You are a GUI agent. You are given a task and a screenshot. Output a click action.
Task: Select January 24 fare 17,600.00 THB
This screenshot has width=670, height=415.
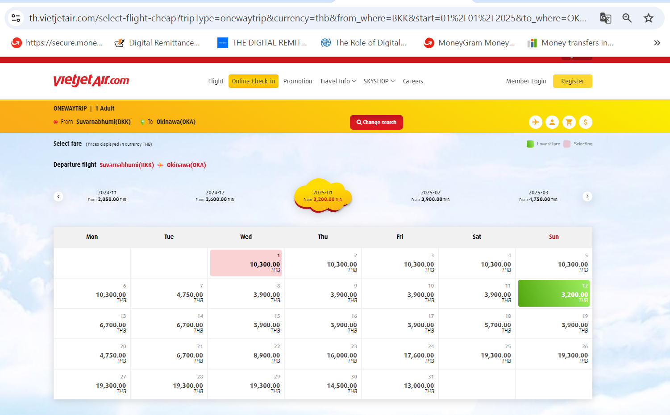[400, 354]
